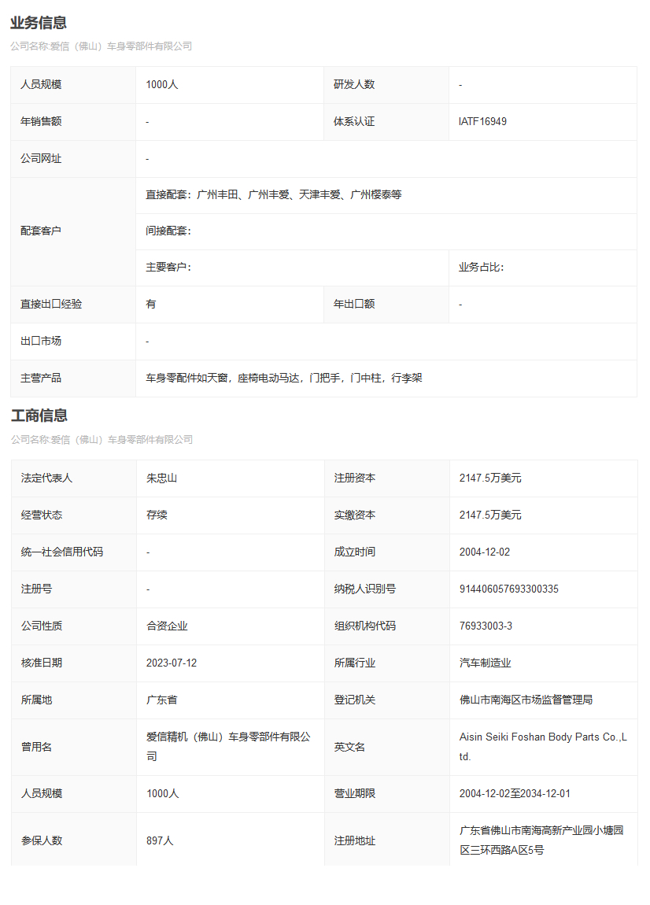Click the 业务信息 section heading

tap(38, 23)
